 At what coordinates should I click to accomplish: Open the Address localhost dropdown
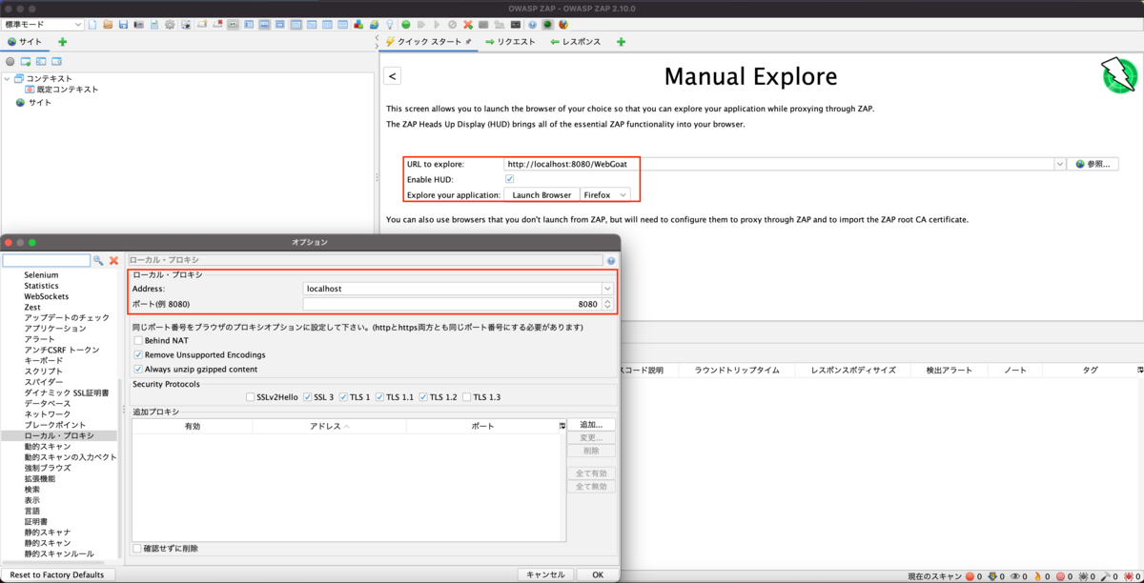[x=607, y=289]
